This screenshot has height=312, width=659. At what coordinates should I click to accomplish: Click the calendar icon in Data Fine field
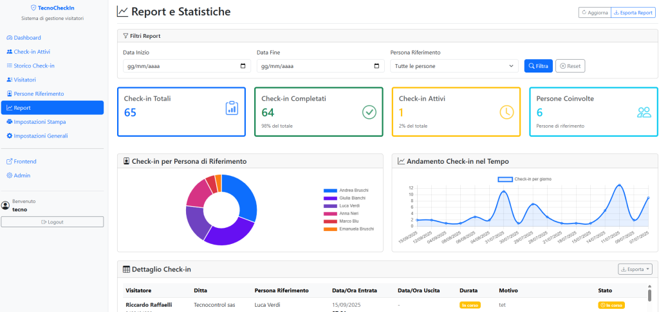pos(376,66)
